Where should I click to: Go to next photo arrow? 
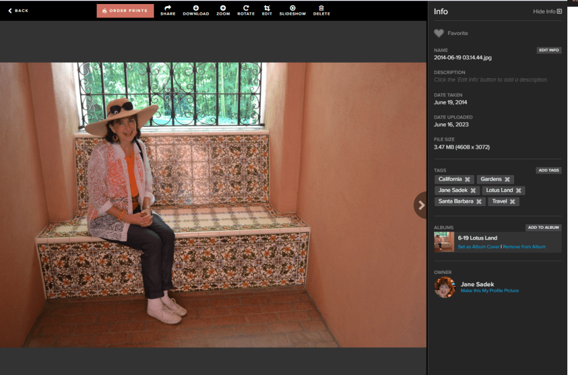[x=420, y=206]
